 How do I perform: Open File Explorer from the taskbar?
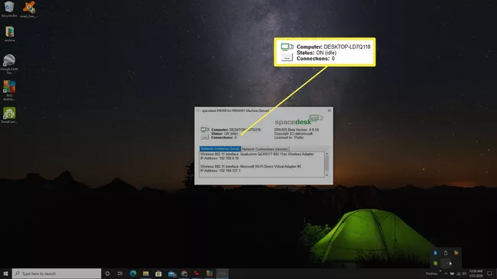146,274
